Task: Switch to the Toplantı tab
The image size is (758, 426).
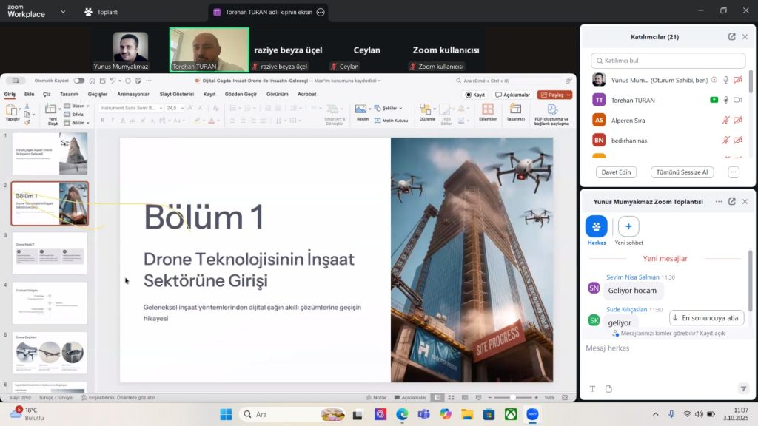Action: tap(101, 12)
